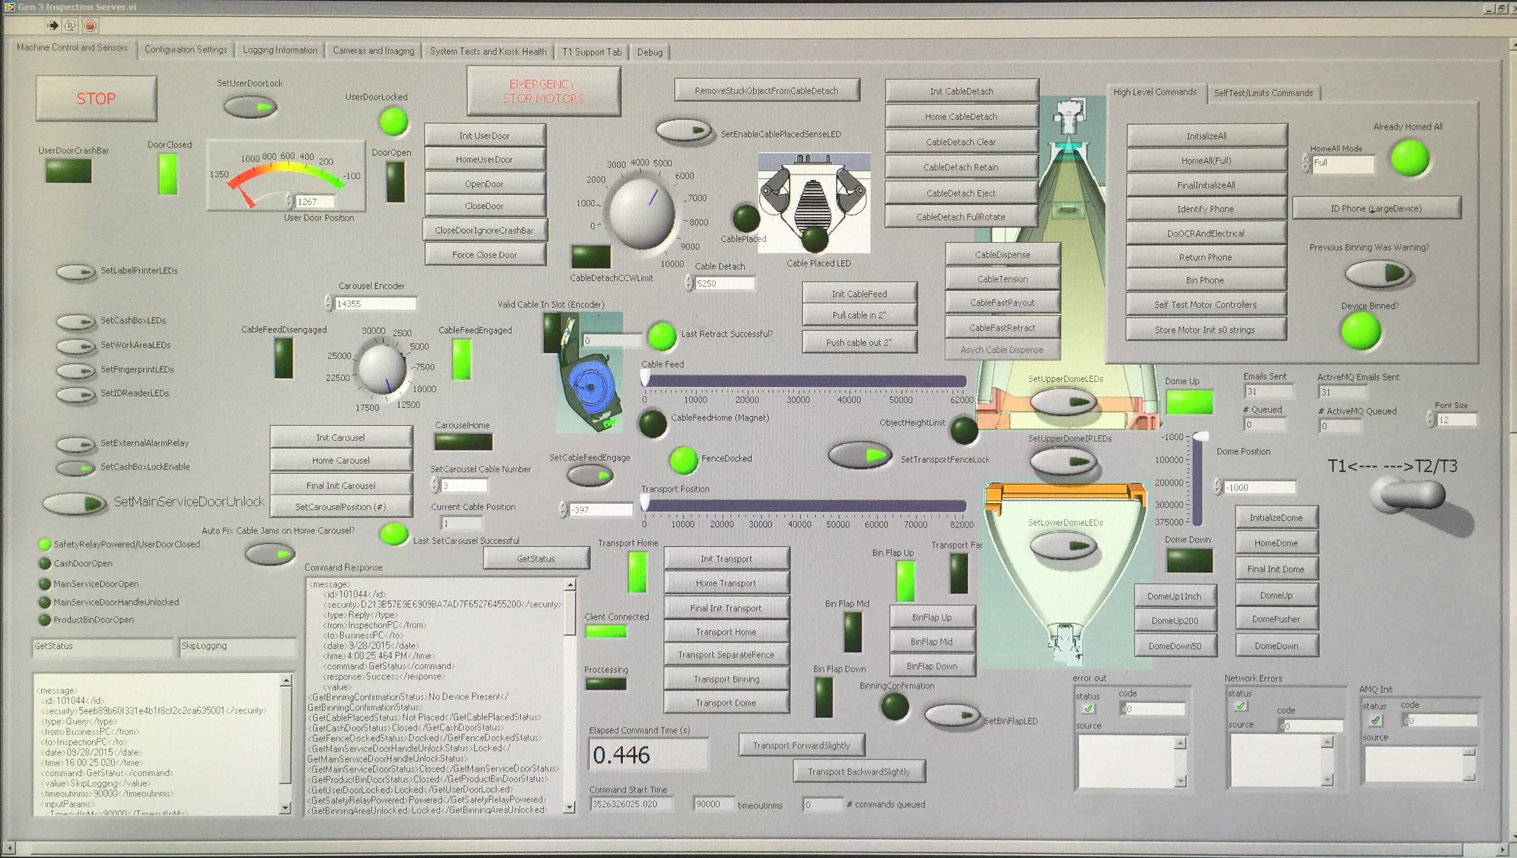Click the InitializeAll button
1517x858 pixels.
coord(1206,135)
